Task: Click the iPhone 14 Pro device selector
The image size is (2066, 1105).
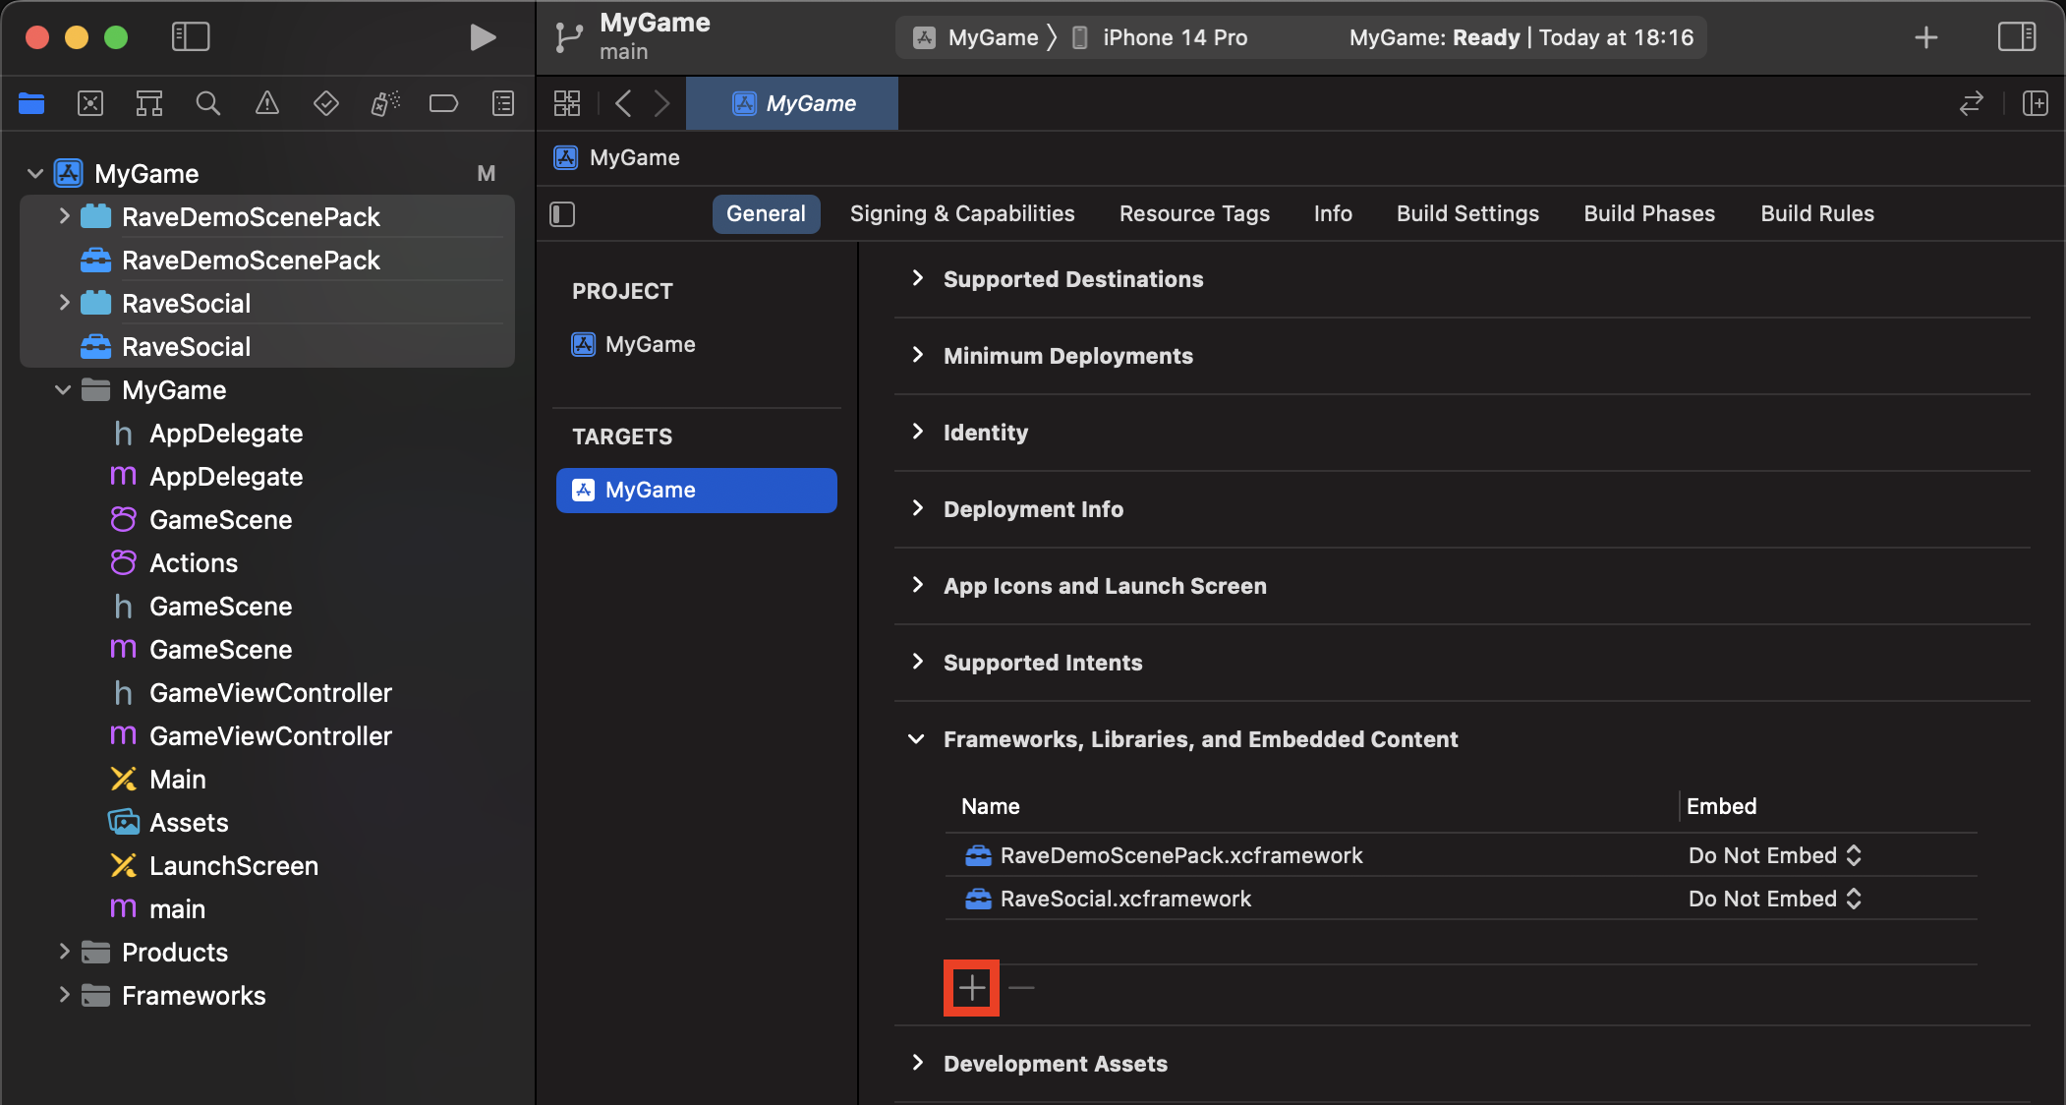Action: (x=1176, y=37)
